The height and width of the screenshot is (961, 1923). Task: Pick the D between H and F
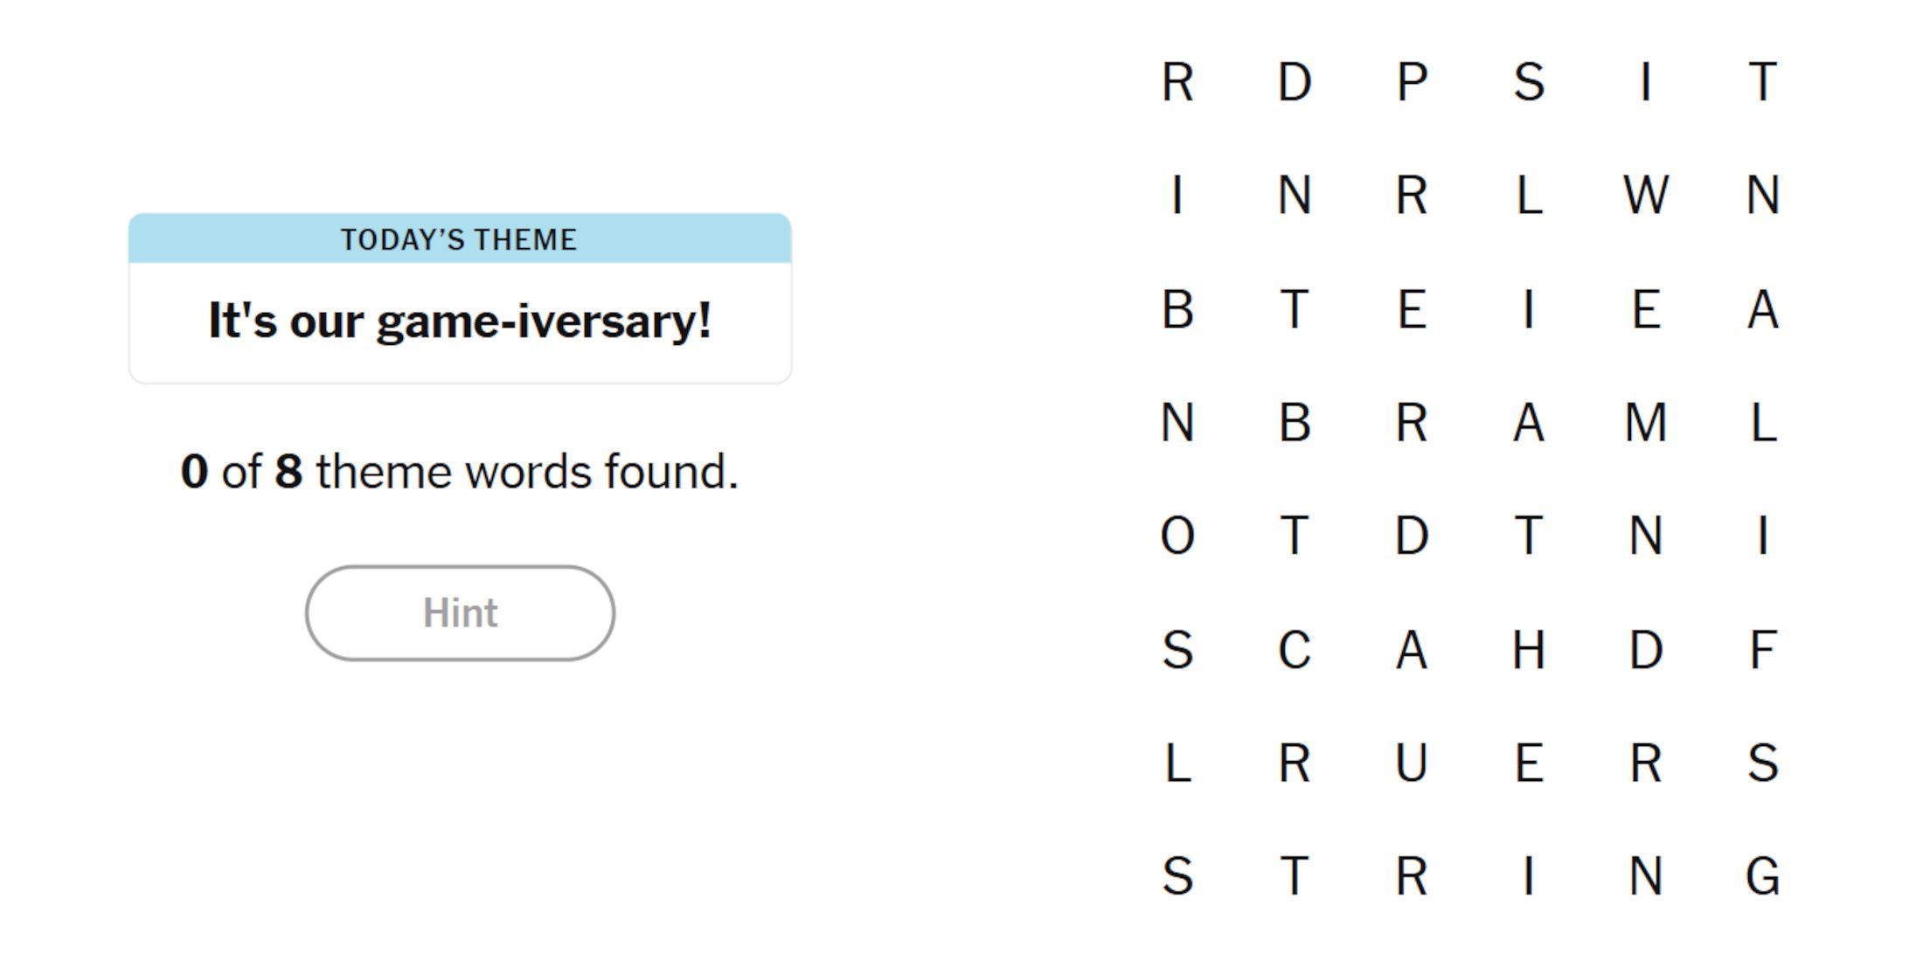click(1646, 650)
